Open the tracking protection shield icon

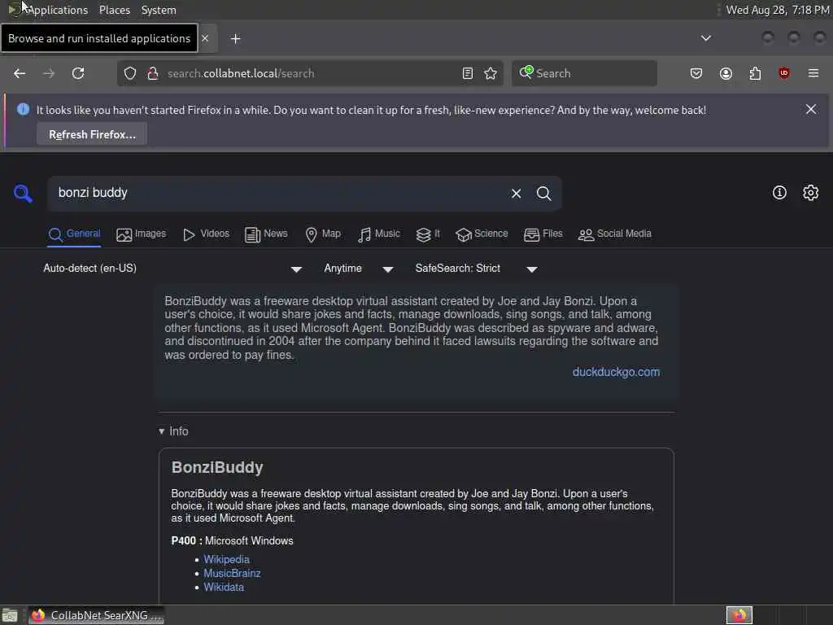coord(130,73)
